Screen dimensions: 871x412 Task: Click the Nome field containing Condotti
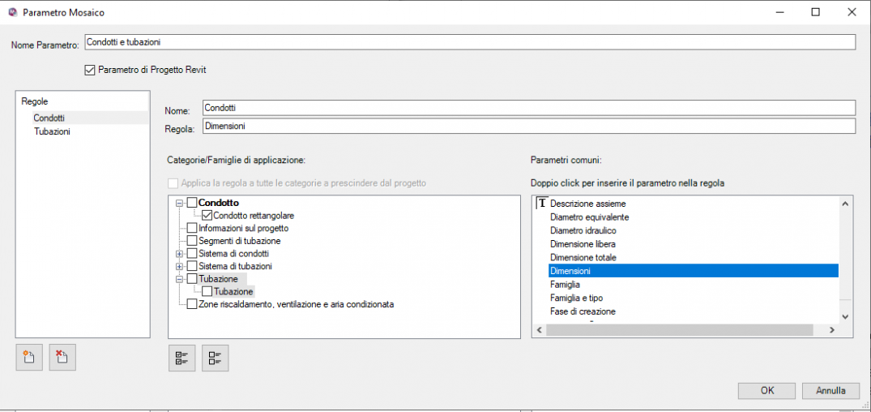[529, 107]
